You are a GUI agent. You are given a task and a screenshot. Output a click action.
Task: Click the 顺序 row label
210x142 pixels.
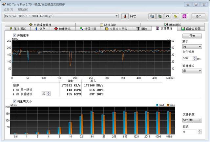tap(16, 85)
